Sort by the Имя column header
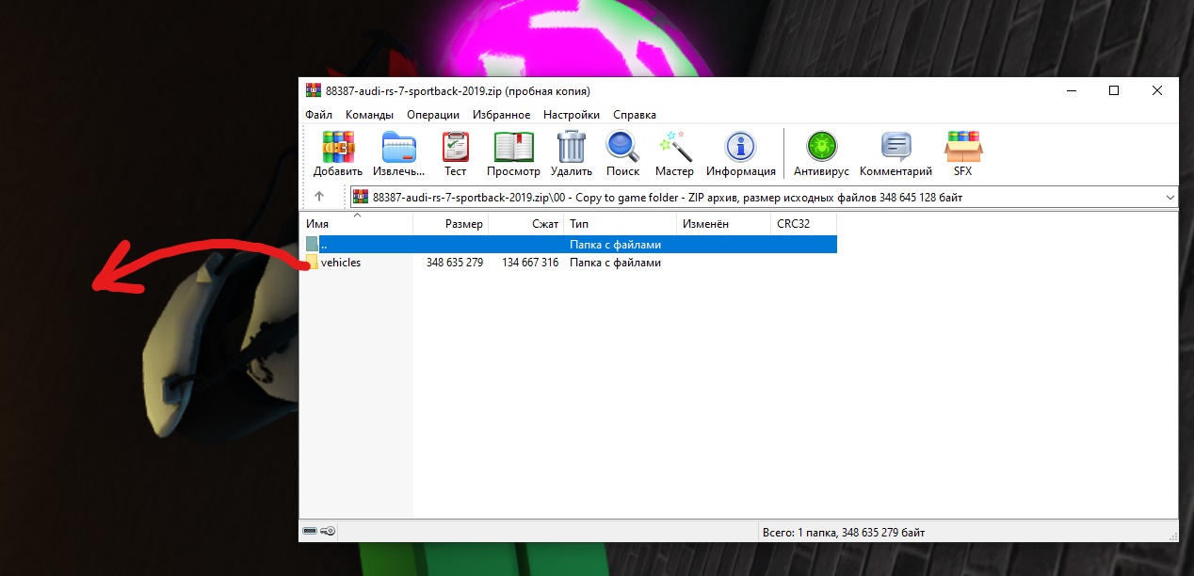1194x576 pixels. [x=357, y=224]
